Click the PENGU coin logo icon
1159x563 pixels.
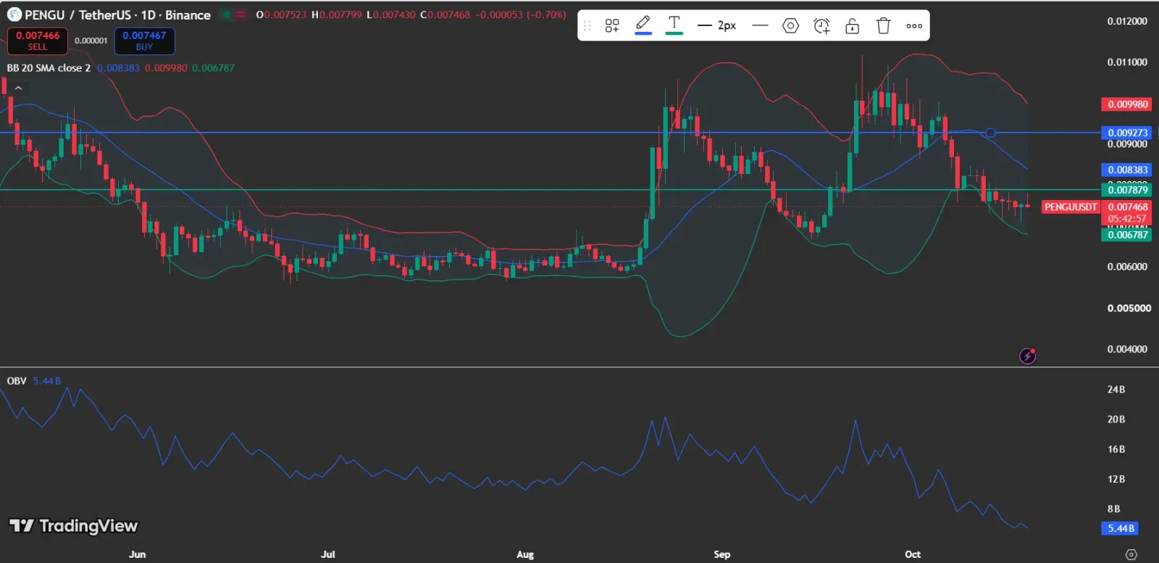tap(14, 14)
